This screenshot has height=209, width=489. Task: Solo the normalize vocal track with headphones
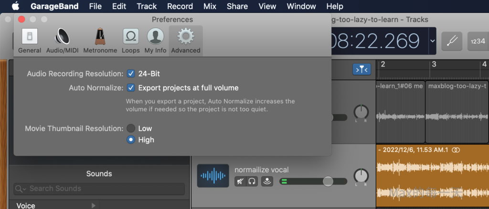252,181
